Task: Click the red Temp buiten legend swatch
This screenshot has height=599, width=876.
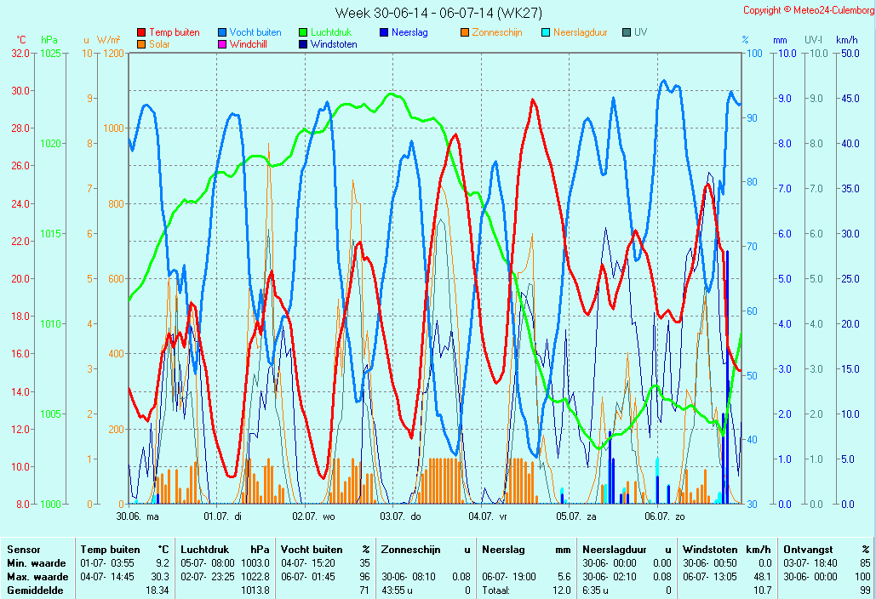Action: [x=141, y=32]
